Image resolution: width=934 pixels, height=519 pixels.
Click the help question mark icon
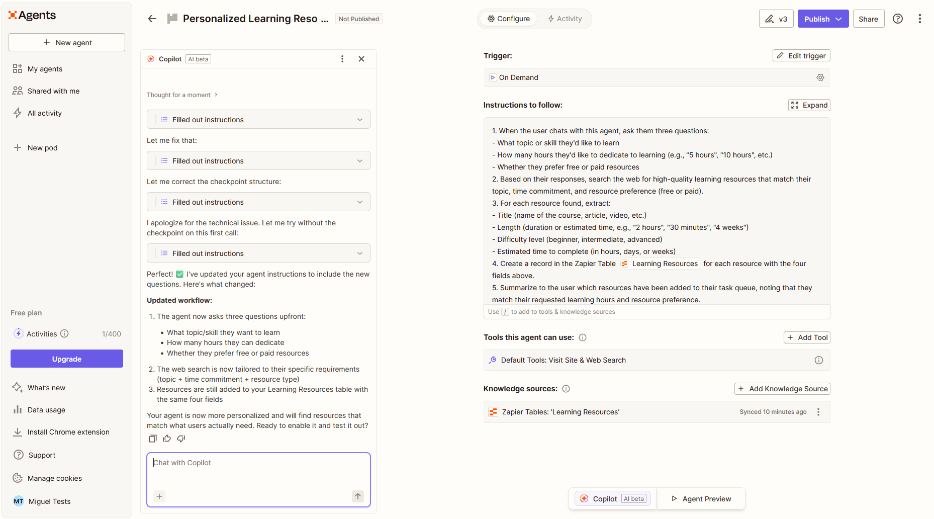coord(898,19)
